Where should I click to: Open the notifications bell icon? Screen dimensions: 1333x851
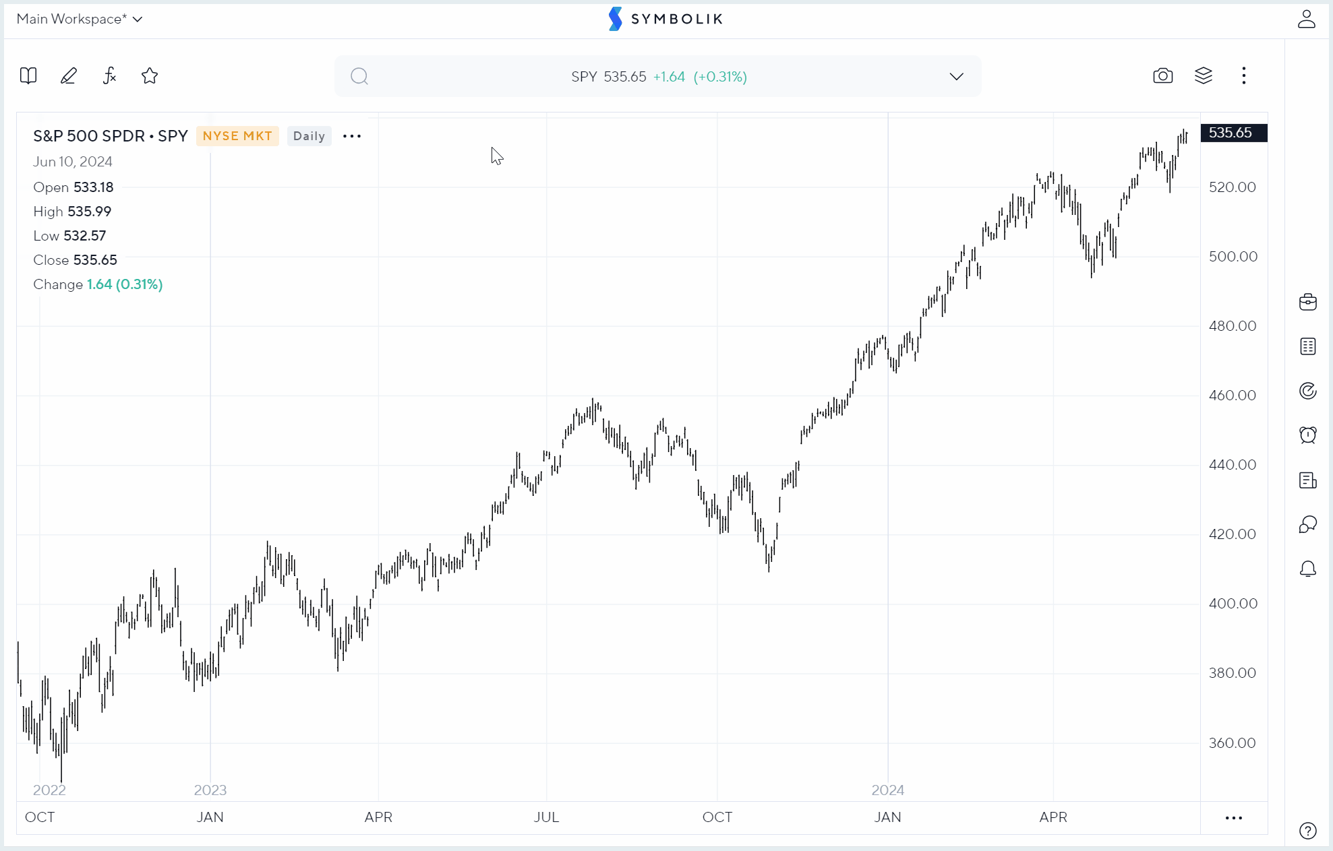[1308, 569]
